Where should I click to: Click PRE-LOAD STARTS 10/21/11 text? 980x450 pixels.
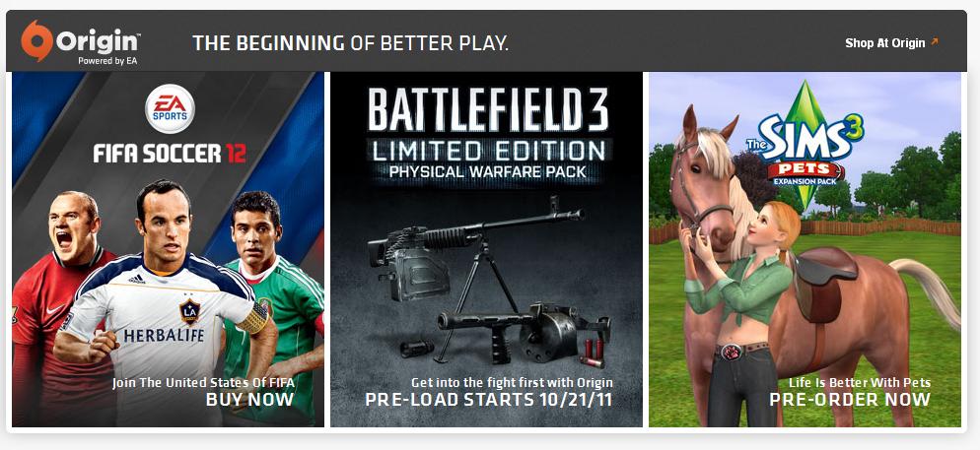(489, 400)
